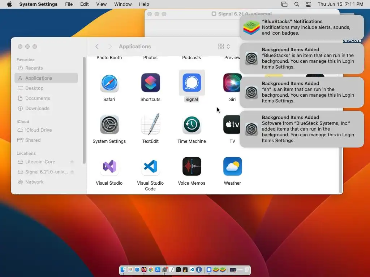
Task: Click the Signal icon in the Dock
Action: click(209, 270)
